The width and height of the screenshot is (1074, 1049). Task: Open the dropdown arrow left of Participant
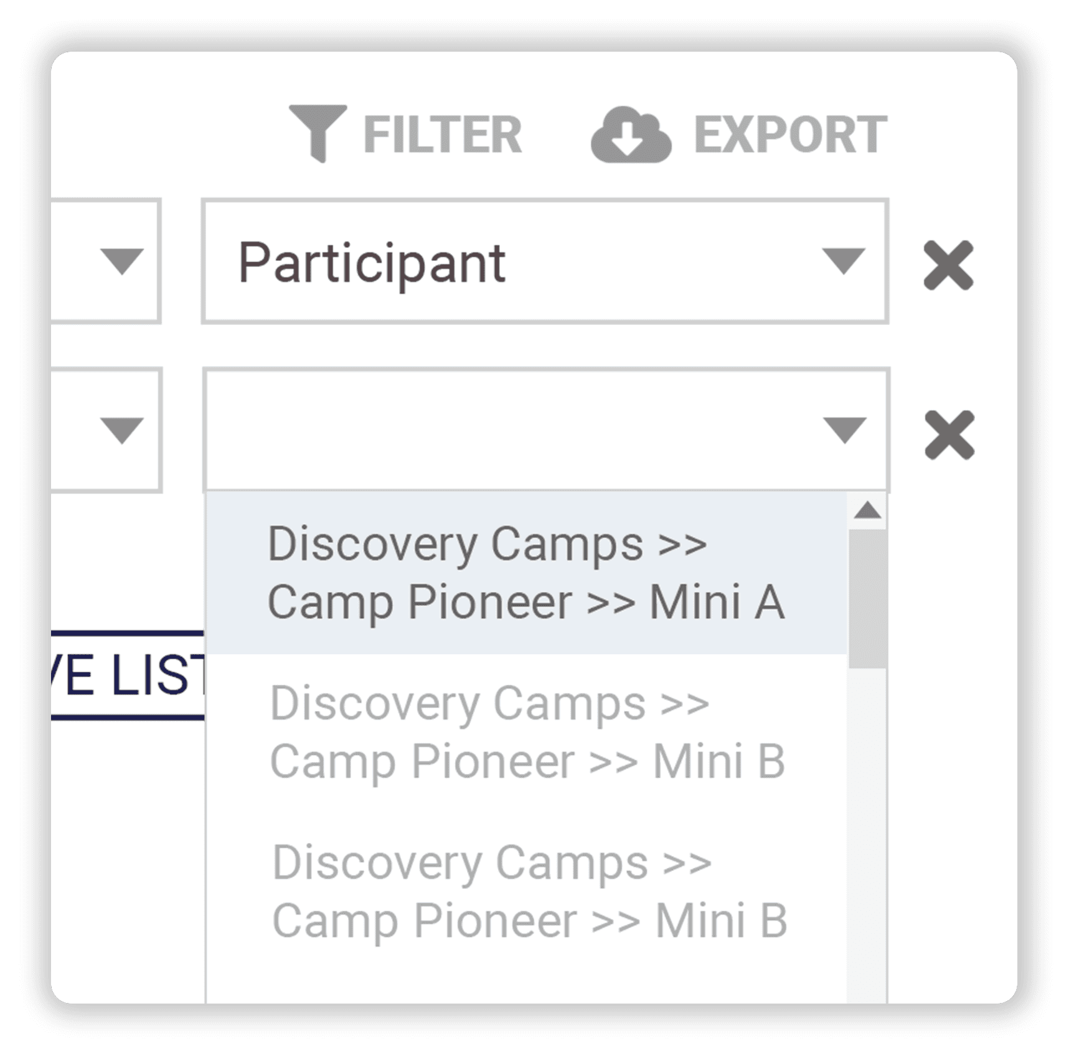(x=122, y=260)
